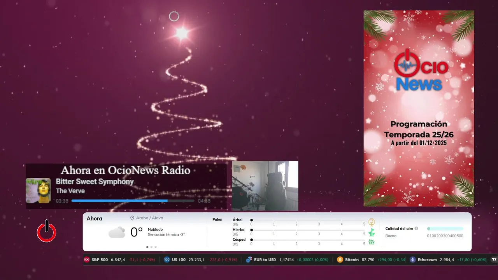
Task: Click the 'A partir del 01/12/2025' text
Action: coord(419,143)
